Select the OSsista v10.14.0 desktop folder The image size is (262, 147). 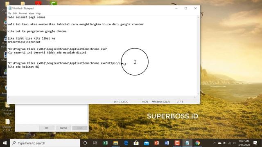click(7, 125)
